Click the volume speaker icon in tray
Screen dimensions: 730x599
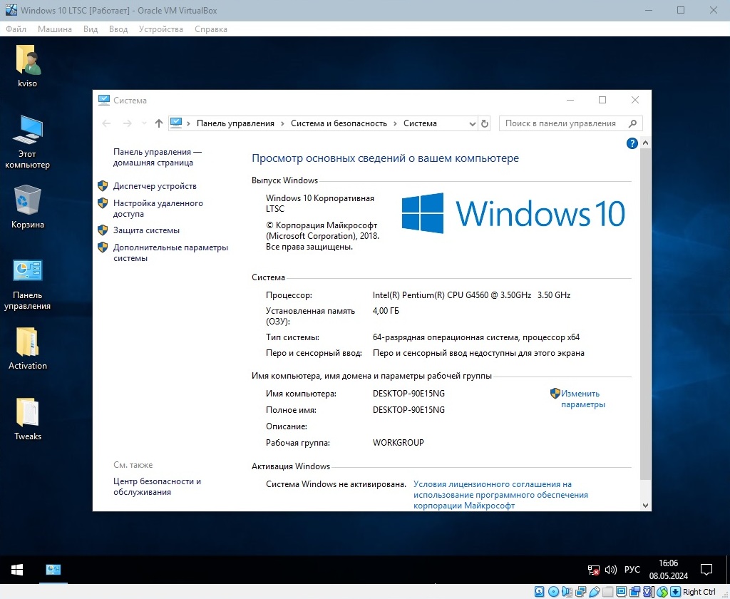[610, 570]
